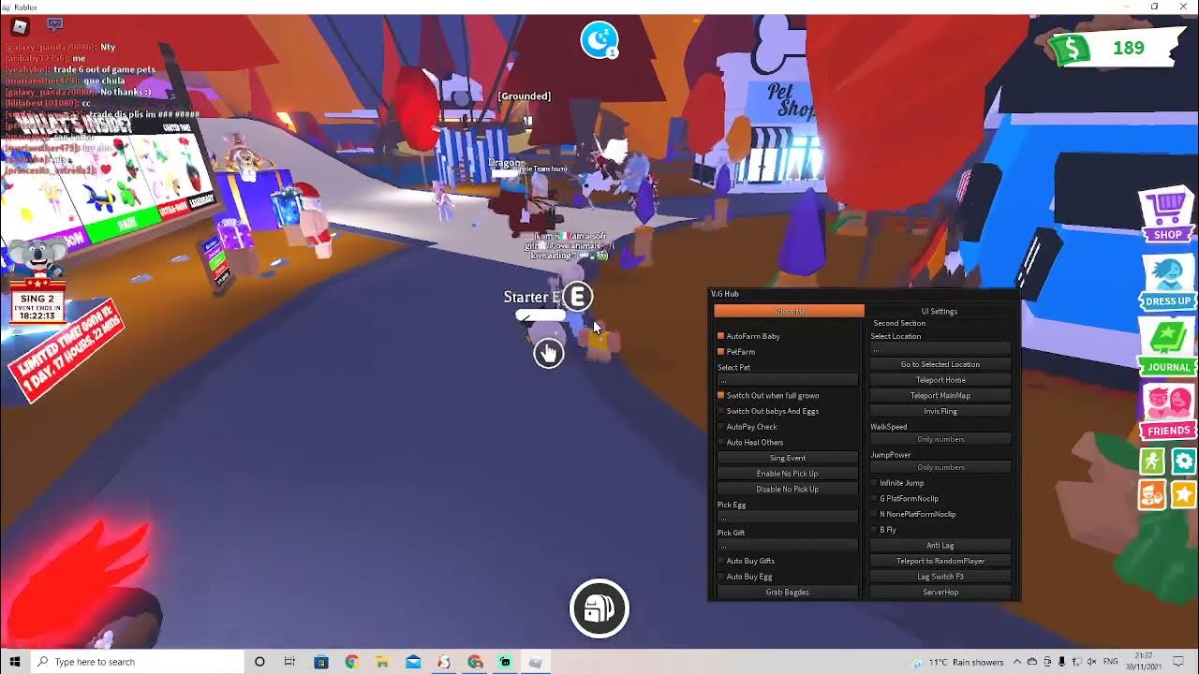Open Task View in taskbar
1199x674 pixels.
coord(290,662)
